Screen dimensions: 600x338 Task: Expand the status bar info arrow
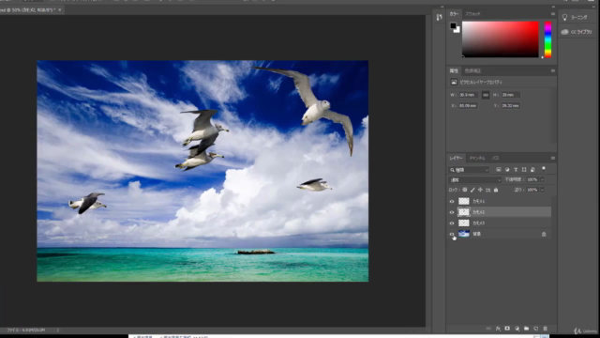58,330
